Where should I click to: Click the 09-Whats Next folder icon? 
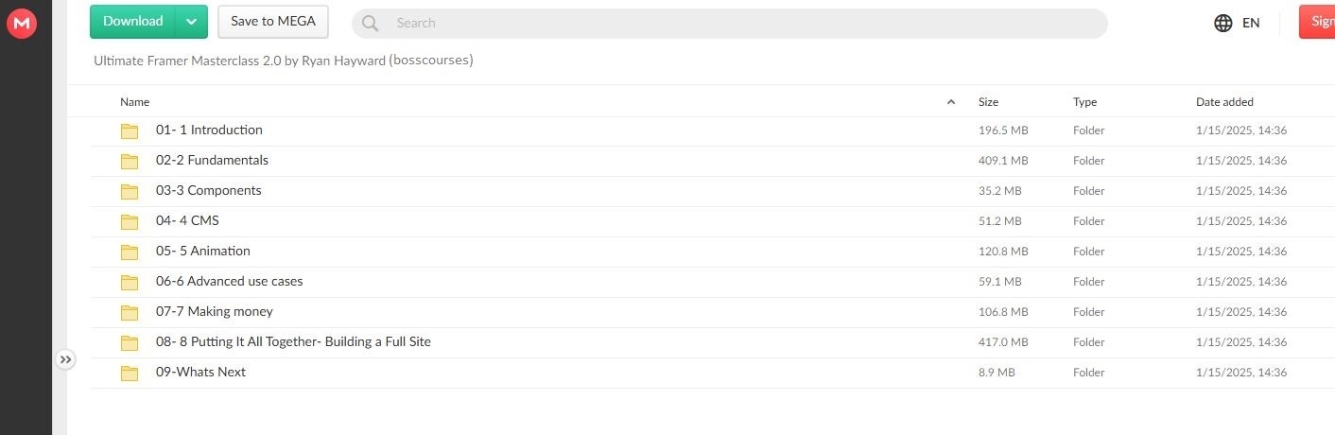pos(130,373)
